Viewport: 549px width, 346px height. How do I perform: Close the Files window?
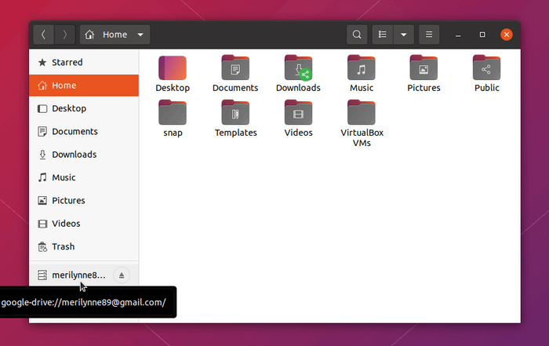(507, 35)
